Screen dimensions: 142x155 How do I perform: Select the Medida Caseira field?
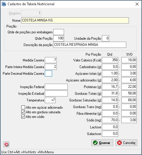click(x=51, y=60)
